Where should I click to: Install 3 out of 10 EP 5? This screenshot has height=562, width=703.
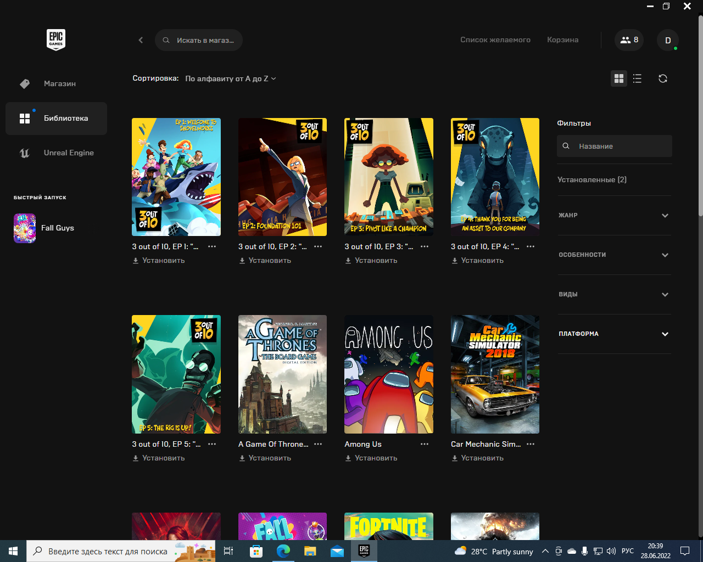[159, 458]
